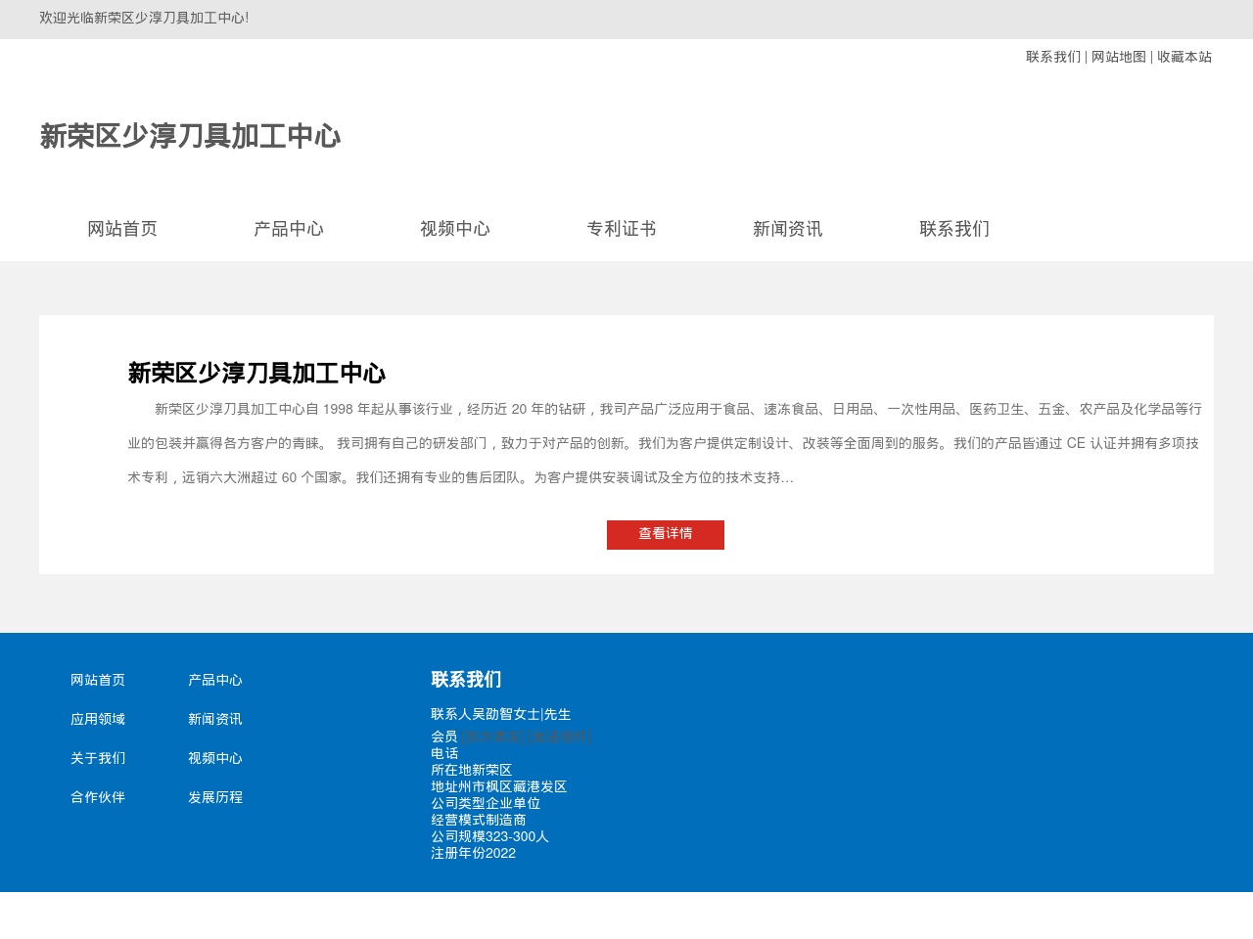Click the welcome text 欢迎光临新荣区少淳刀具加工中心!
This screenshot has height=939, width=1253.
tap(144, 19)
